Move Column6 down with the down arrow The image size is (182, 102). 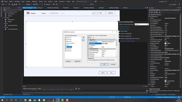point(83,40)
